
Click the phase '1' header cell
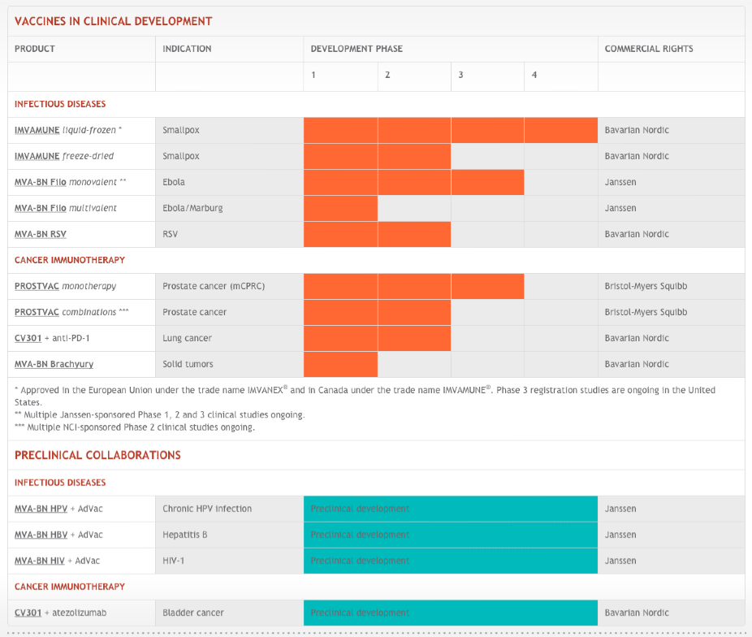(x=340, y=76)
